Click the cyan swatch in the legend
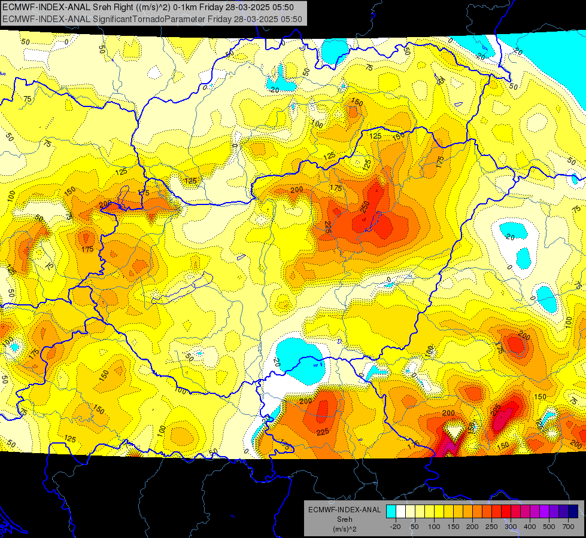The image size is (586, 538). pyautogui.click(x=391, y=511)
